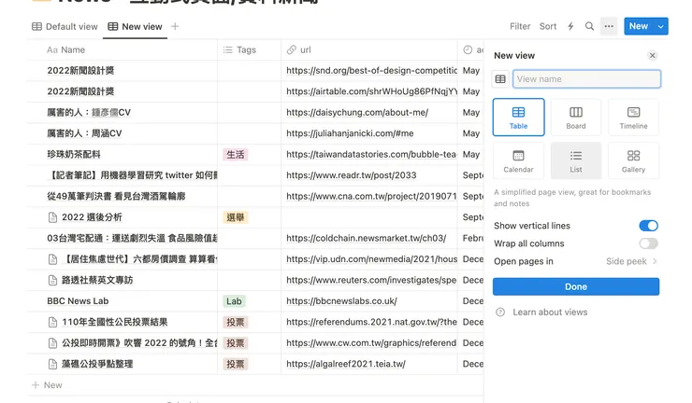The width and height of the screenshot is (692, 403).
Task: Select the 03台灣宅配通 row name
Action: [132, 238]
